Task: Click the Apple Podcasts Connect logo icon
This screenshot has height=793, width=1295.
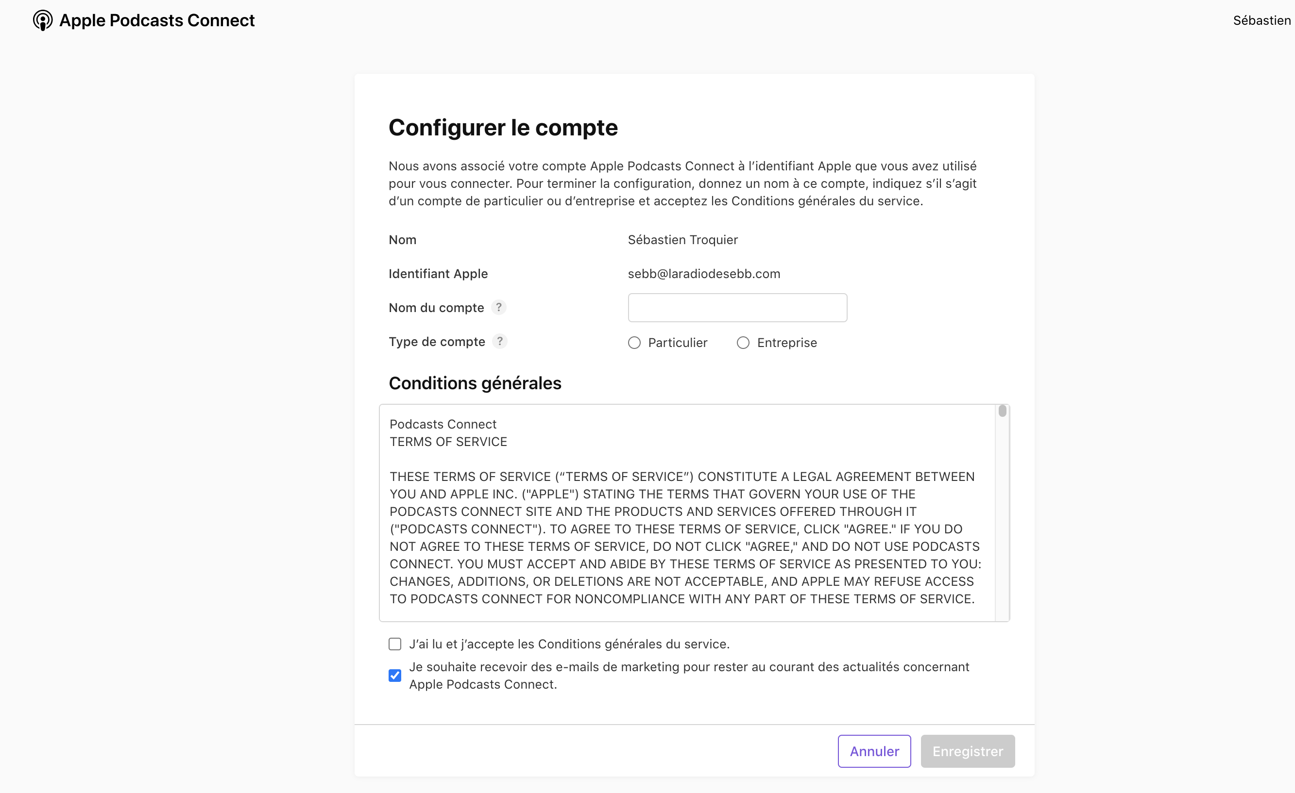Action: [43, 20]
